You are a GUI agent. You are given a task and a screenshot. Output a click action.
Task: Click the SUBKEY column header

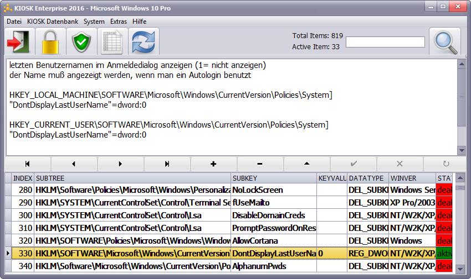coord(274,178)
